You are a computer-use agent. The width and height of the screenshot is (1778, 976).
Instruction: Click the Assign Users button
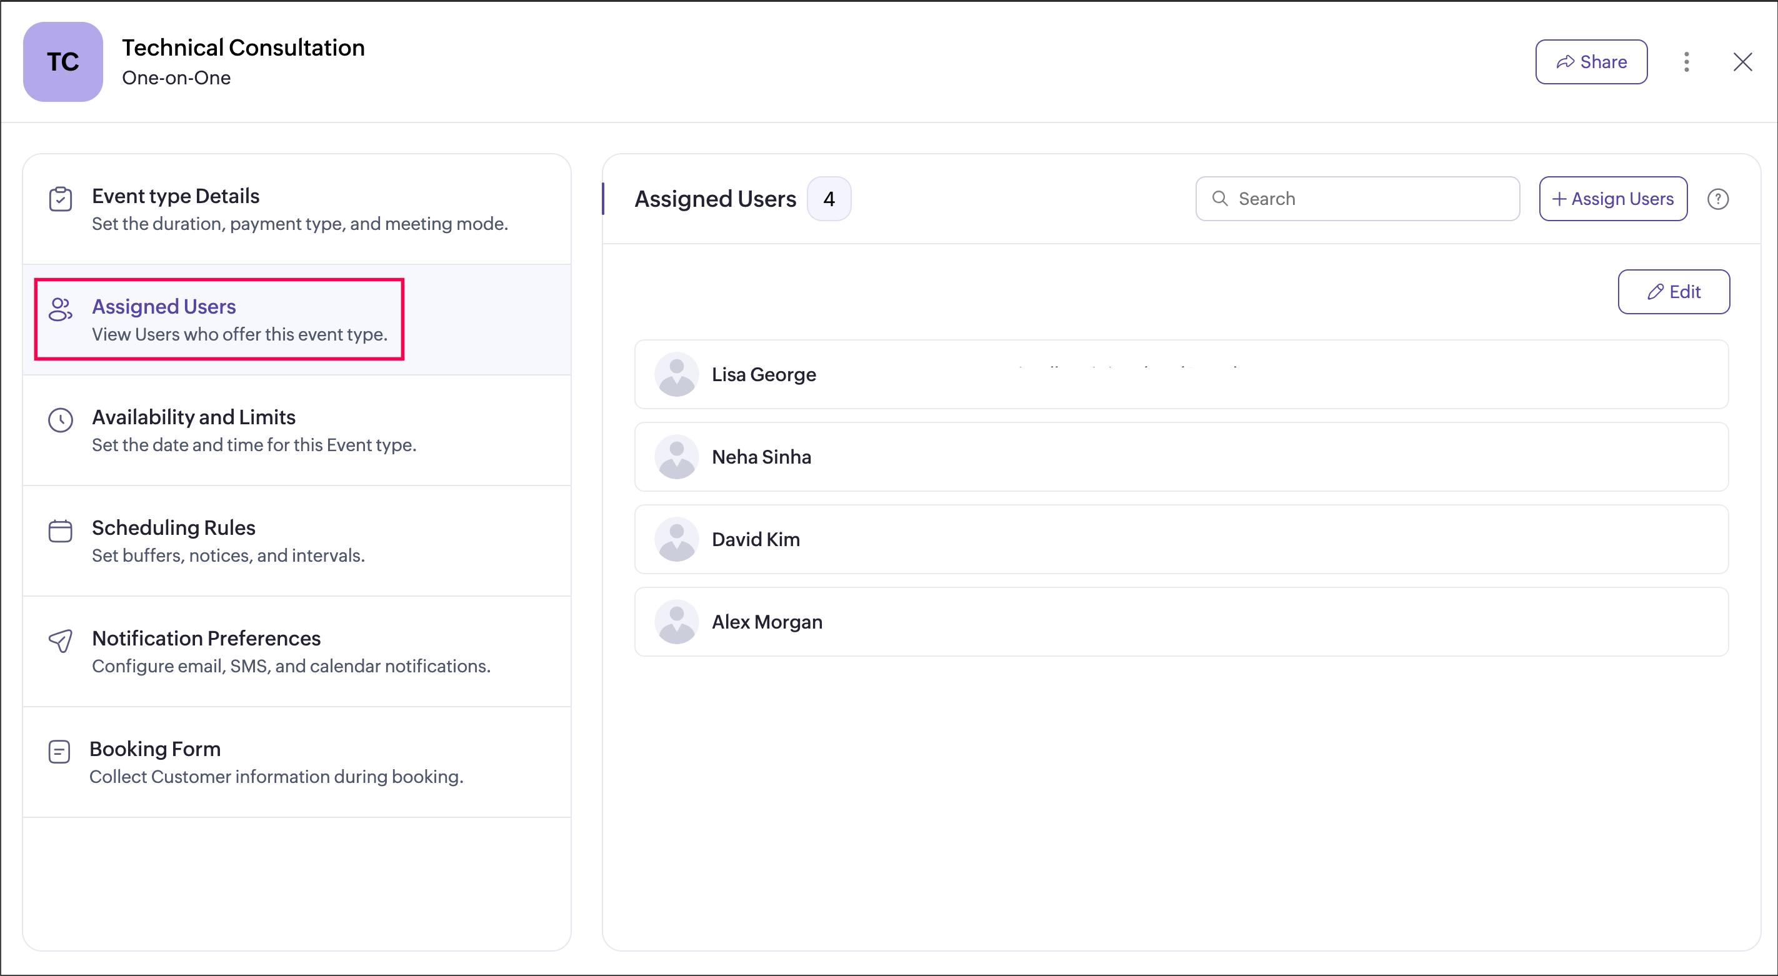pyautogui.click(x=1613, y=199)
